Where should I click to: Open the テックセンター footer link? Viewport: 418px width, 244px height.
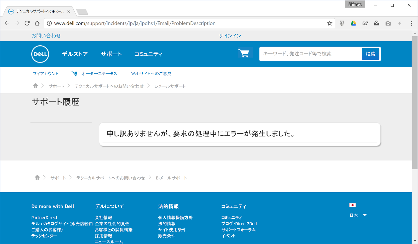click(x=44, y=236)
